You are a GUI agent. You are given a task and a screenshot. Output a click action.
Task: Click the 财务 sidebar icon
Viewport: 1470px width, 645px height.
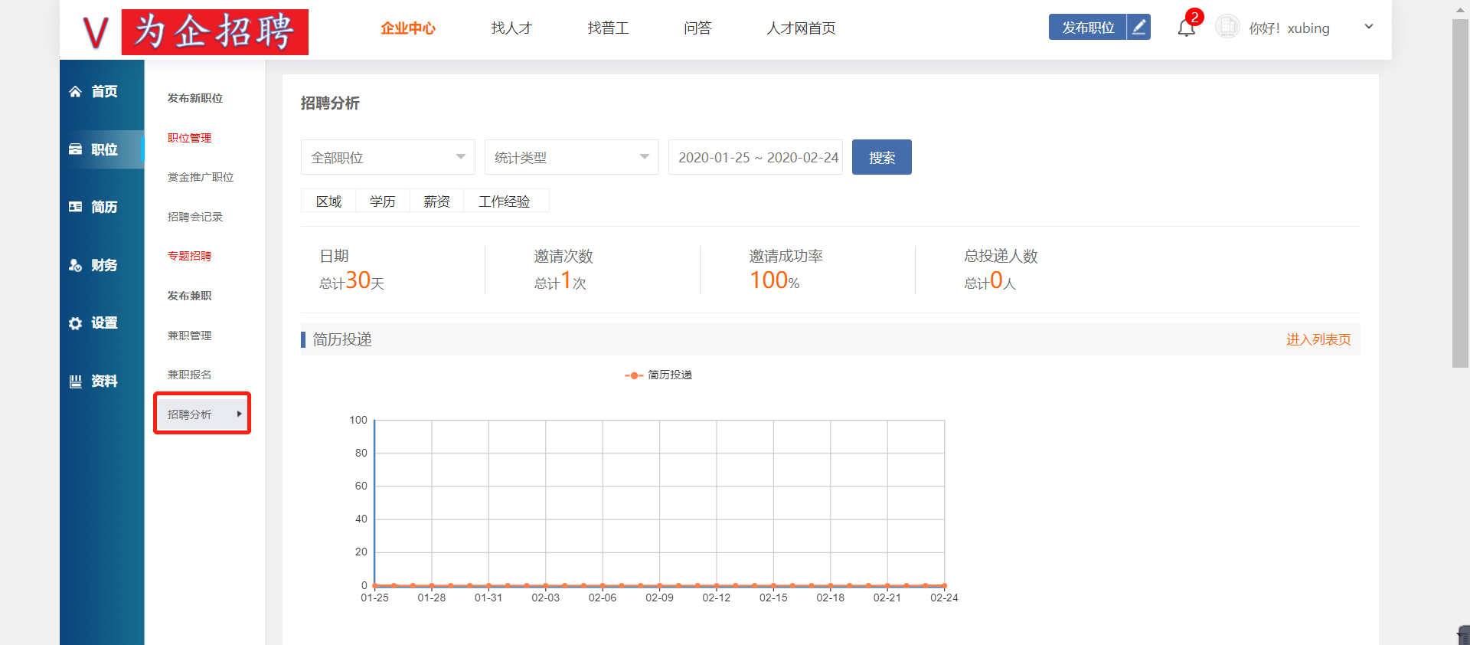[x=75, y=265]
